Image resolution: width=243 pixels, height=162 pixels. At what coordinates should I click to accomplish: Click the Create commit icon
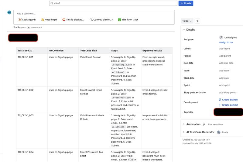click(x=220, y=105)
